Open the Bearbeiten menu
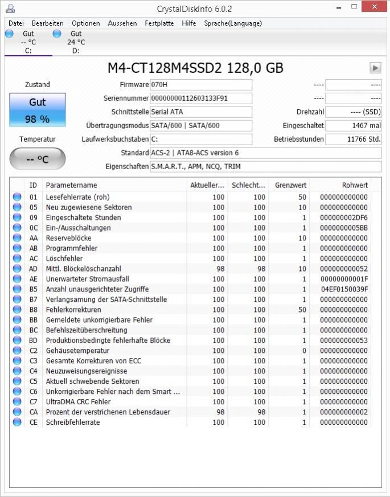 [x=48, y=23]
